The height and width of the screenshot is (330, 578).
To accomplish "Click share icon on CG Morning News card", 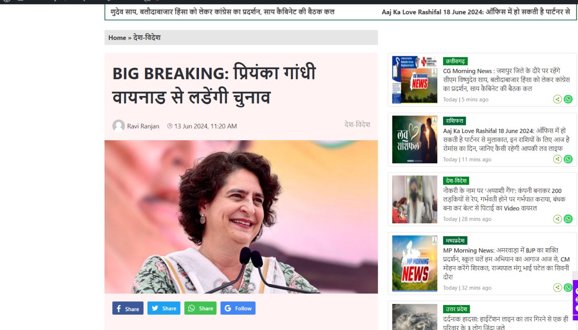I will coord(558,99).
